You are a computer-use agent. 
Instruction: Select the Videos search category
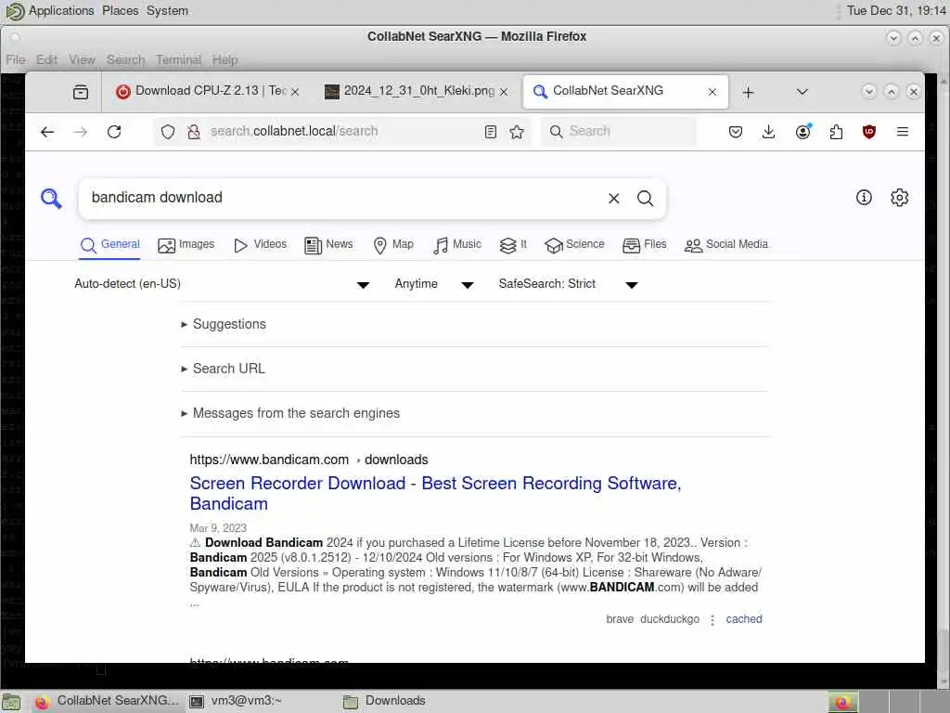pos(260,244)
